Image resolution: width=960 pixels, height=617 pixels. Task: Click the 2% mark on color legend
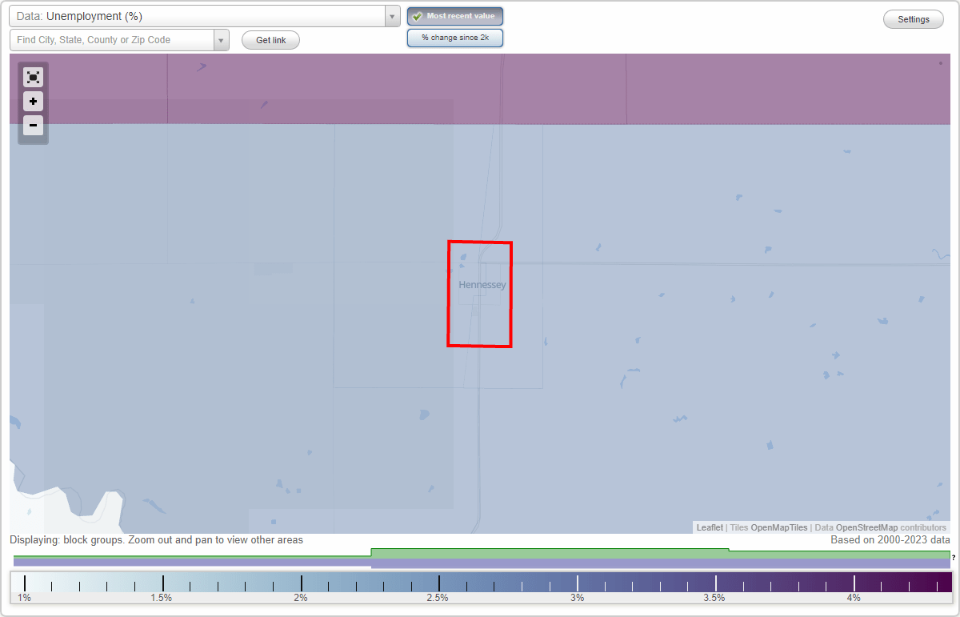coord(301,598)
